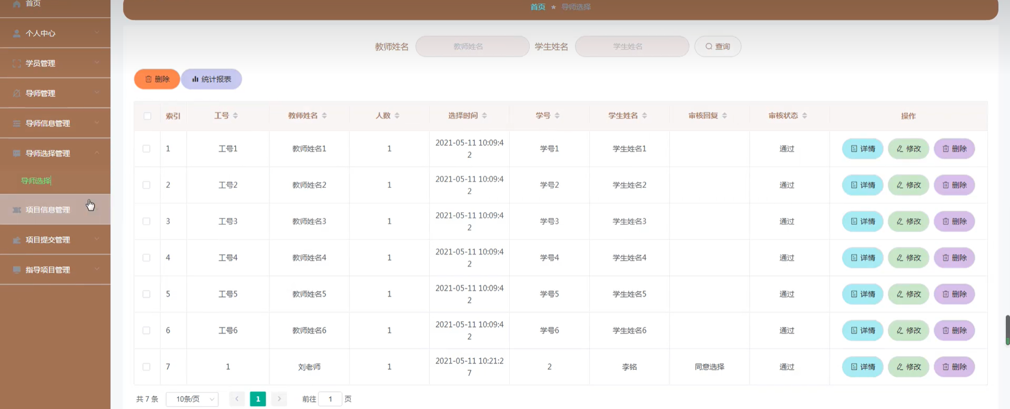The height and width of the screenshot is (409, 1010).
Task: Sort the 人数 column
Action: coord(397,115)
